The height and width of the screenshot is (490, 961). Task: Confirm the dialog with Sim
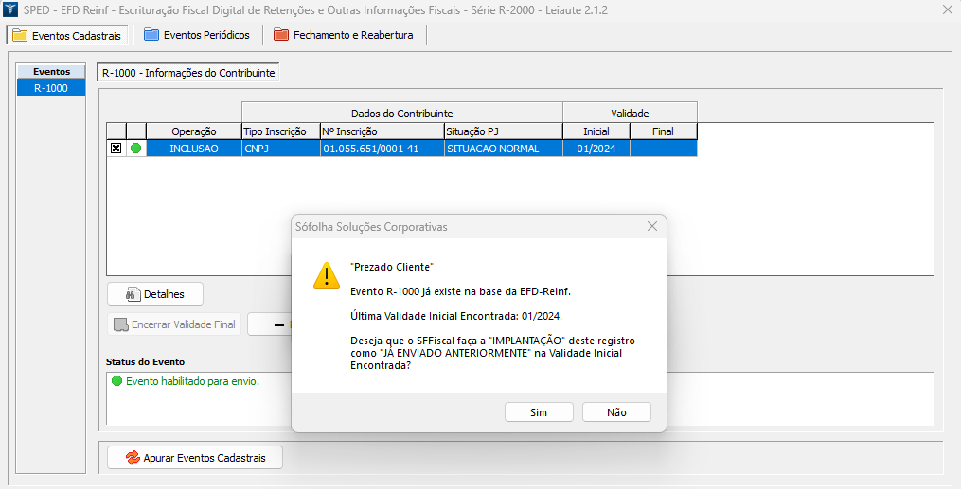(x=539, y=412)
